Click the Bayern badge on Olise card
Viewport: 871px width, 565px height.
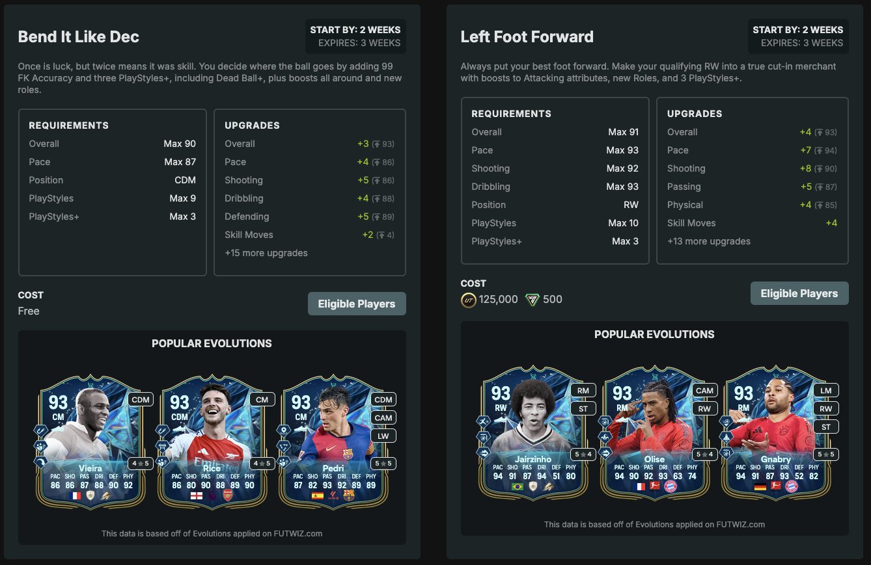coord(671,486)
